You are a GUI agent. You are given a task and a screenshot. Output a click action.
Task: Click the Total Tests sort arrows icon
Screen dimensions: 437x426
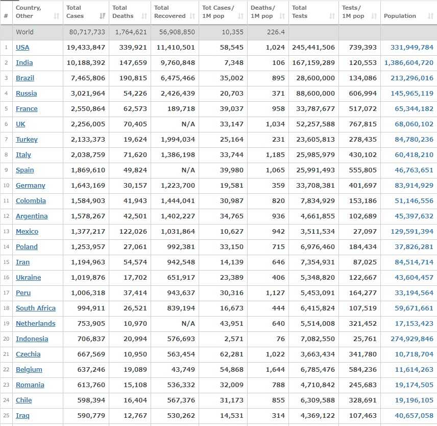[x=332, y=16]
